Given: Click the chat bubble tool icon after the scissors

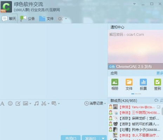Looking at the screenshot, I should click(x=54, y=104).
